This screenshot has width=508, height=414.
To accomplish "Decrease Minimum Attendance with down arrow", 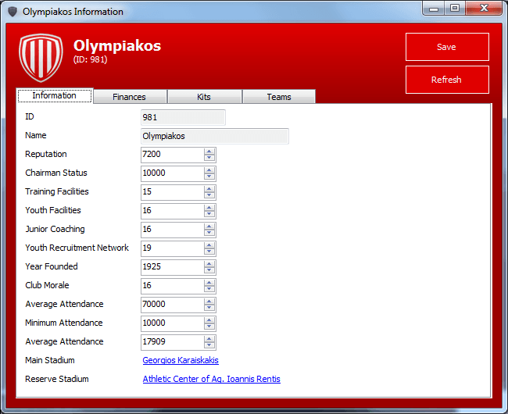I will click(x=209, y=327).
